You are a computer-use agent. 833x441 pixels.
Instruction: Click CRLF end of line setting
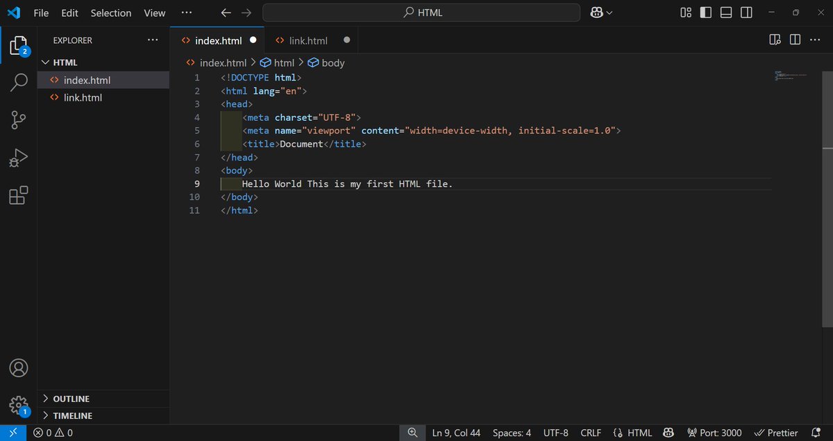[x=591, y=433]
